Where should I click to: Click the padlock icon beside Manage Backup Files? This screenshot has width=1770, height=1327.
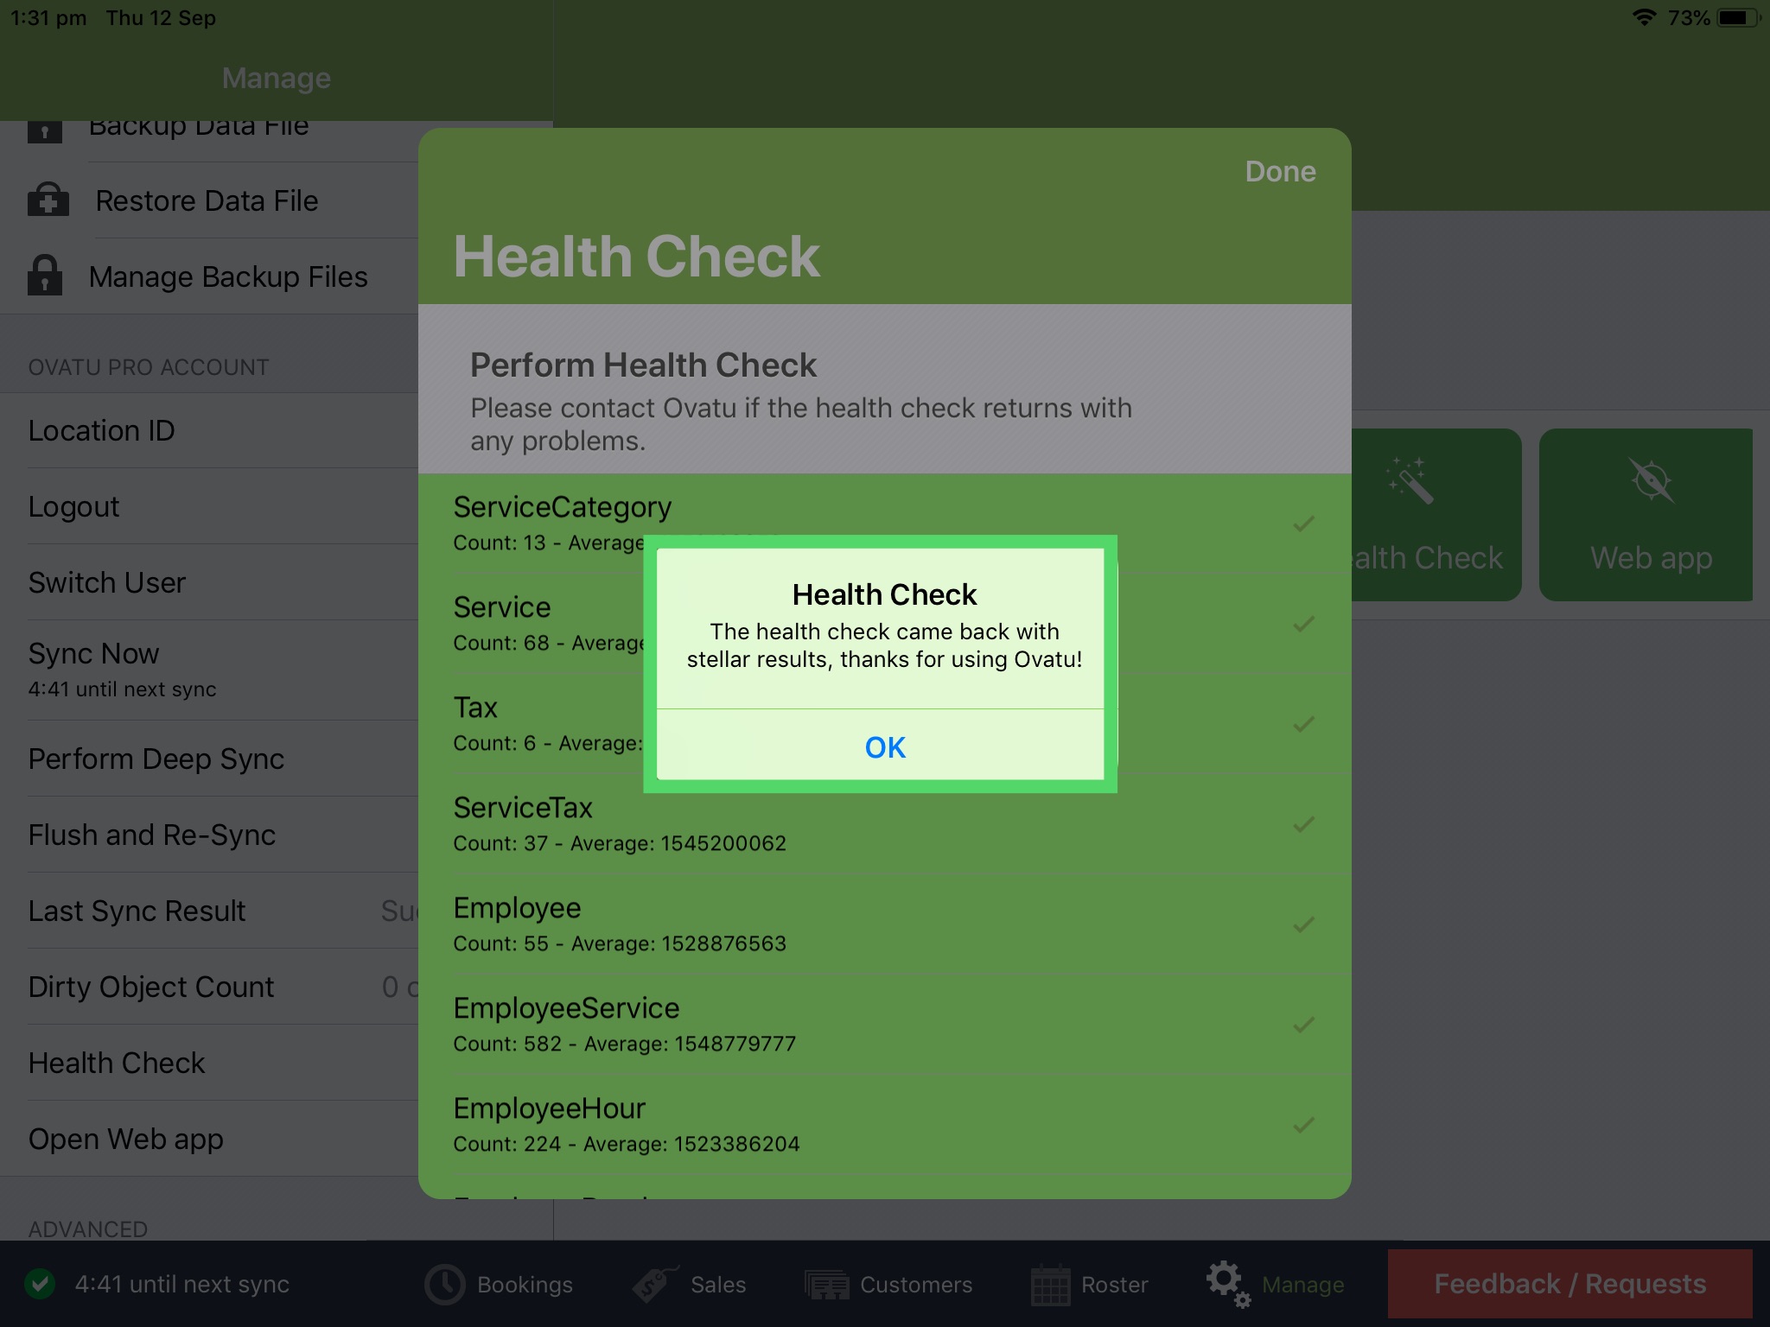[45, 276]
